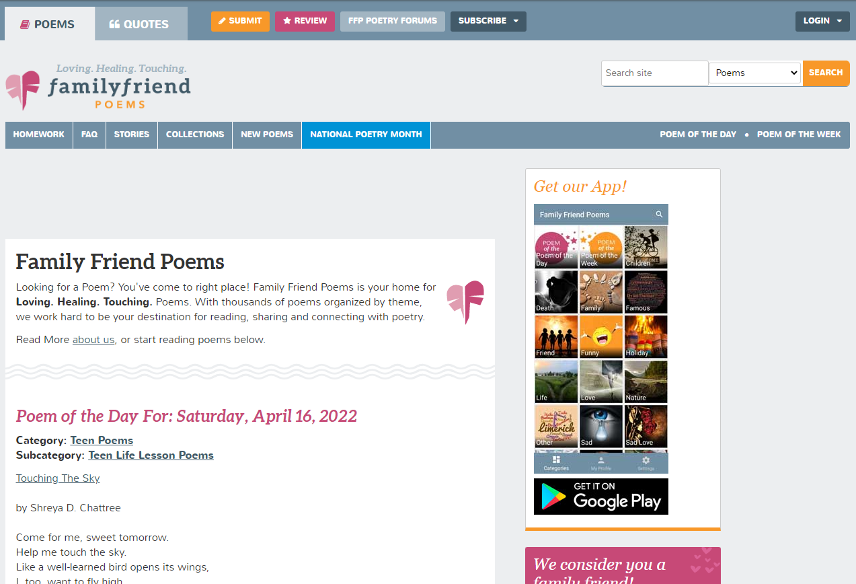Screen dimensions: 856x584
Task: Select the Funny category tile in app preview
Action: pyautogui.click(x=600, y=336)
